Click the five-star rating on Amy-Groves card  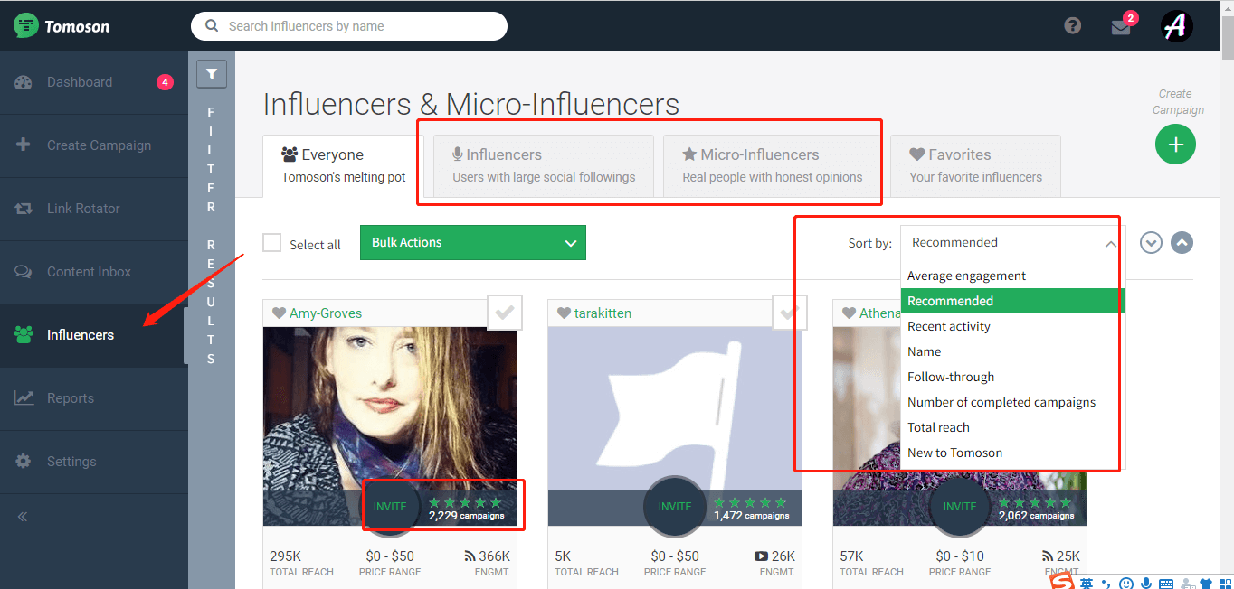point(465,502)
